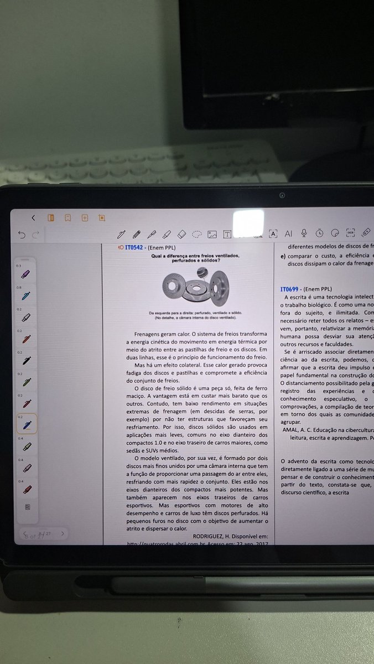Start audio recording with microphone icon
This screenshot has height=664, width=374.
304,233
